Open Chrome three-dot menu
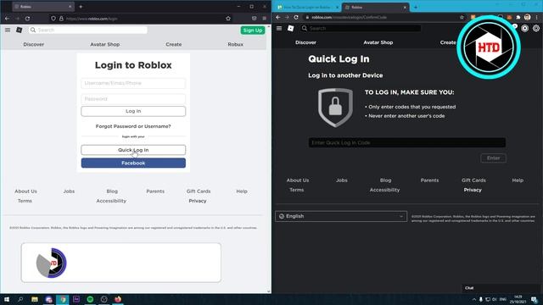This screenshot has height=305, width=543. click(x=537, y=17)
